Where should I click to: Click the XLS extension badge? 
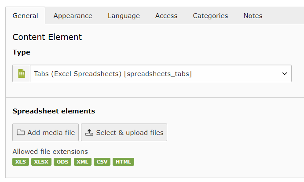pyautogui.click(x=21, y=162)
